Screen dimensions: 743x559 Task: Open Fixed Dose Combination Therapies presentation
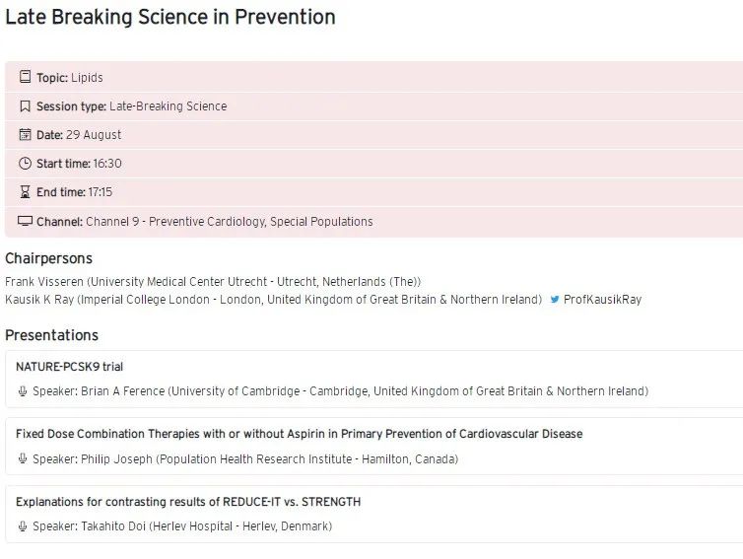[x=299, y=434]
